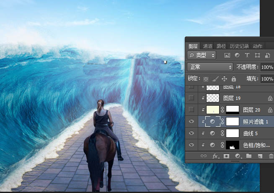The image size is (274, 193).
Task: Click panel resize grip at bottom
Action: [235, 161]
